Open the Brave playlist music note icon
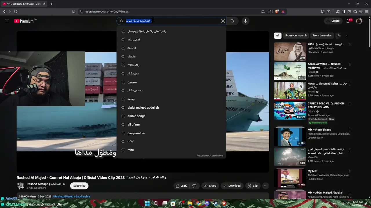 338,12
